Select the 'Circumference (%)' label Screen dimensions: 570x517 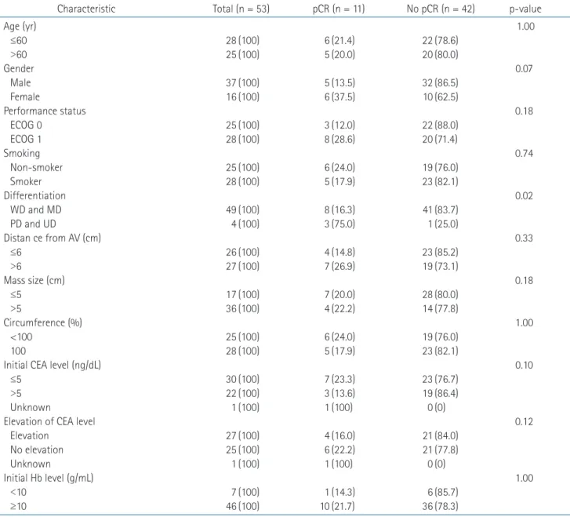tap(43, 322)
